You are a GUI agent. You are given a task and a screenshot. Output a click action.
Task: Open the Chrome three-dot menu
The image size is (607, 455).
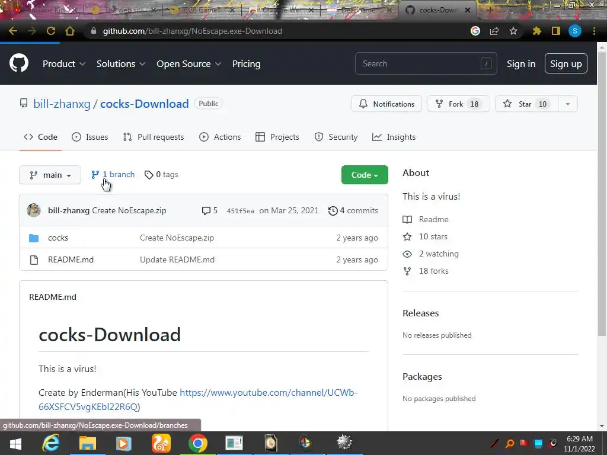point(594,31)
